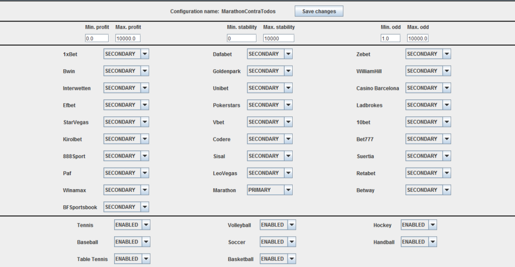Click the Table Tennis label
The height and width of the screenshot is (267, 515).
(93, 259)
